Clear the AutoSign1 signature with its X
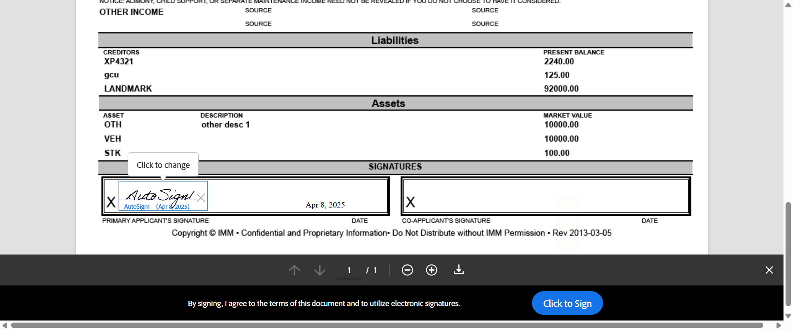This screenshot has width=793, height=330. (x=201, y=198)
